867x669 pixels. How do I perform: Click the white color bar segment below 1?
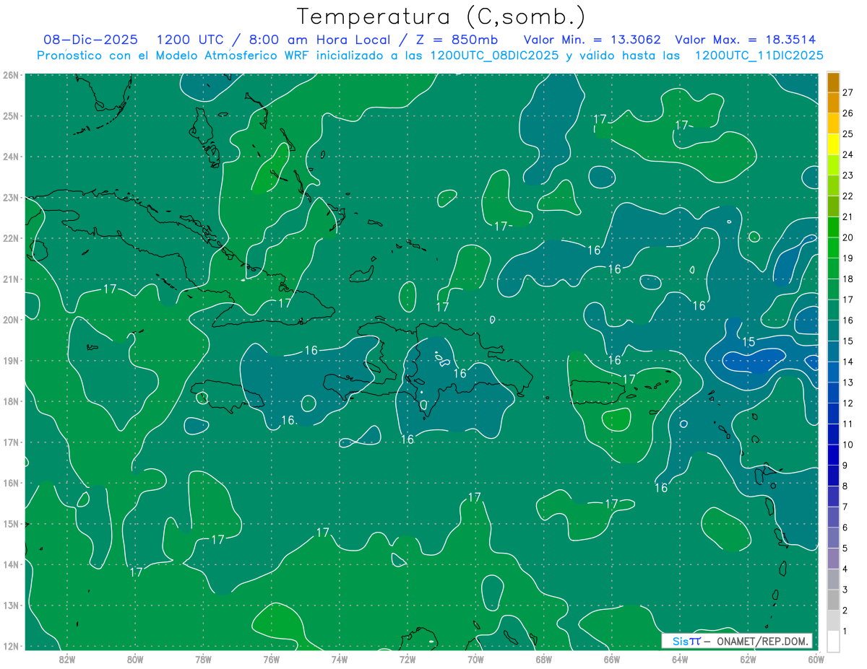point(833,642)
